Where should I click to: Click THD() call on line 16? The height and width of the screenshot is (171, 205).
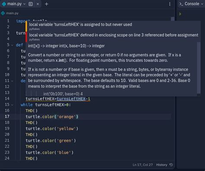tap(32, 111)
